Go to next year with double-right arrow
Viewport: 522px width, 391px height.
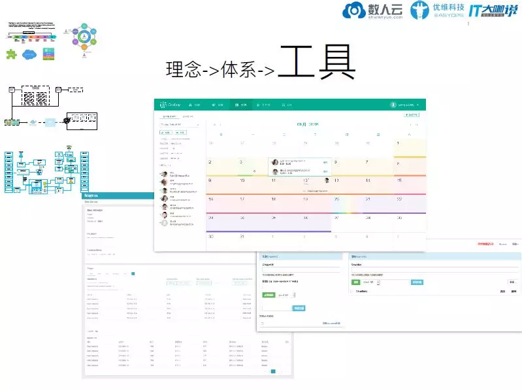pyautogui.click(x=416, y=125)
